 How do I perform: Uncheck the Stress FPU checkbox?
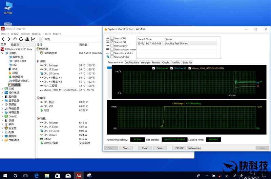(112, 42)
